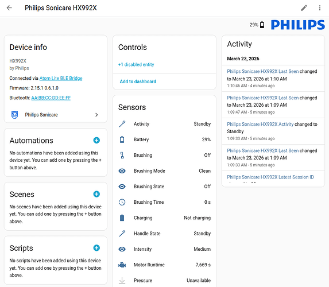Add a new scene with plus icon
329x287 pixels.
click(96, 194)
